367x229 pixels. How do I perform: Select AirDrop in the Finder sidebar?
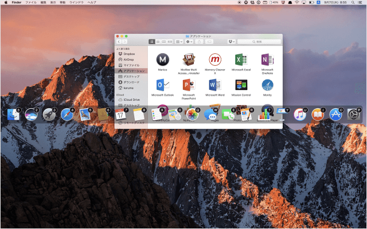click(128, 59)
